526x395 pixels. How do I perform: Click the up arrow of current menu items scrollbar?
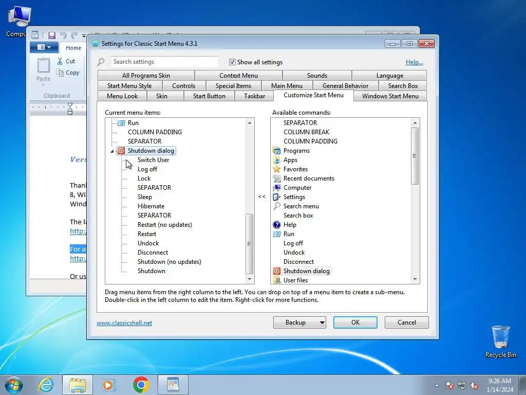coord(249,123)
